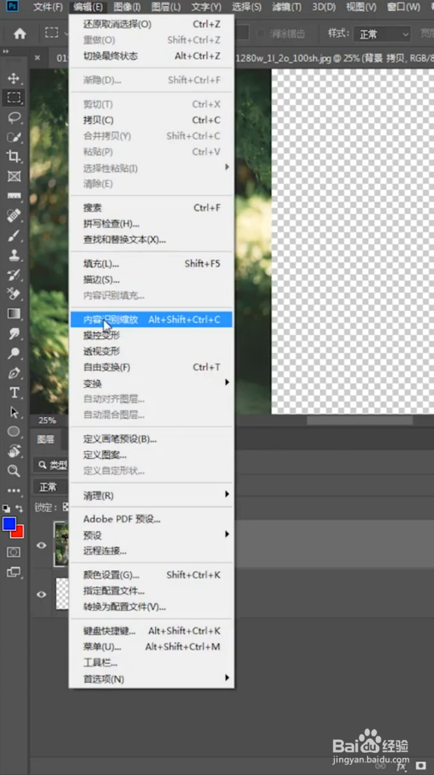
Task: Click the red background color swatch
Action: point(20,534)
